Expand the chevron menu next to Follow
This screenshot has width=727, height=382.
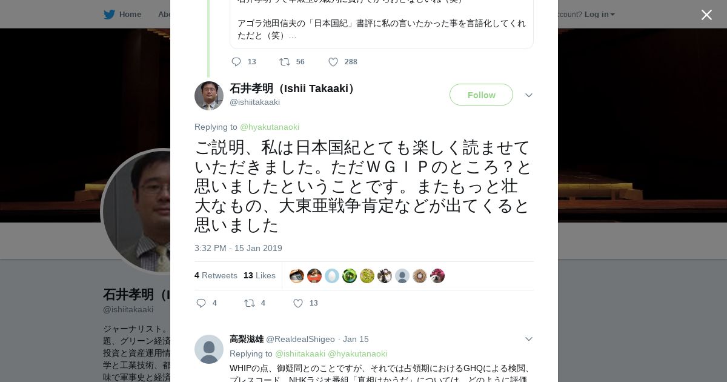coord(529,95)
